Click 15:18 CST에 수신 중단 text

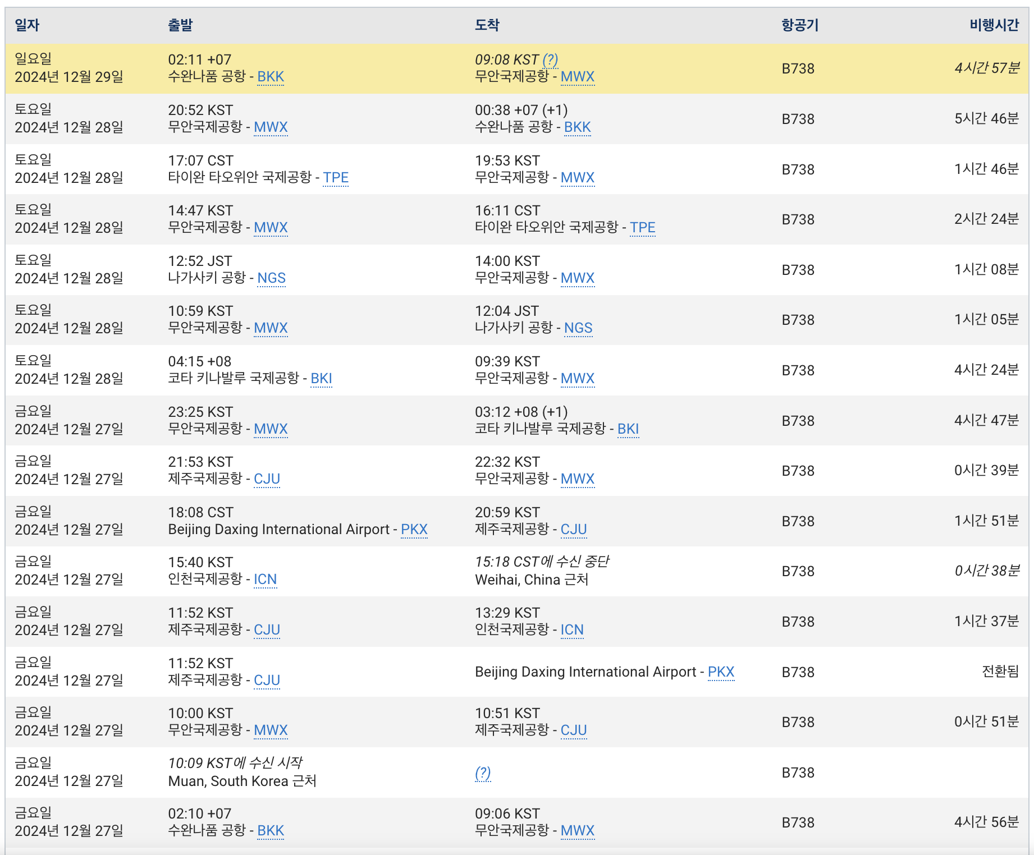[x=542, y=562]
